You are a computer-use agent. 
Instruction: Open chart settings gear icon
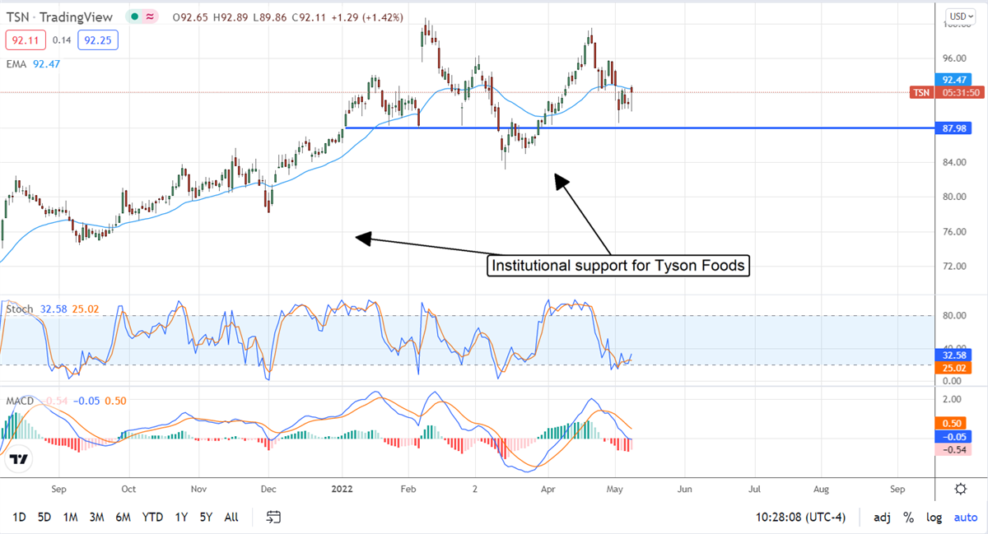click(961, 489)
